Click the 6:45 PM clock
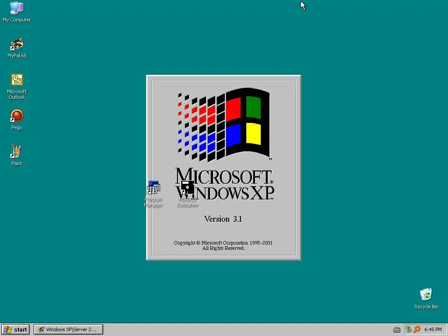Image resolution: width=448 pixels, height=336 pixels. click(433, 329)
